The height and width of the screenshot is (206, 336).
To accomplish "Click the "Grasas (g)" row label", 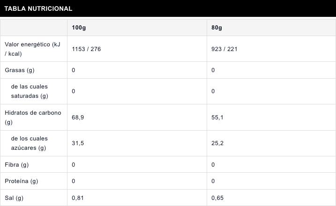I will pyautogui.click(x=20, y=70).
